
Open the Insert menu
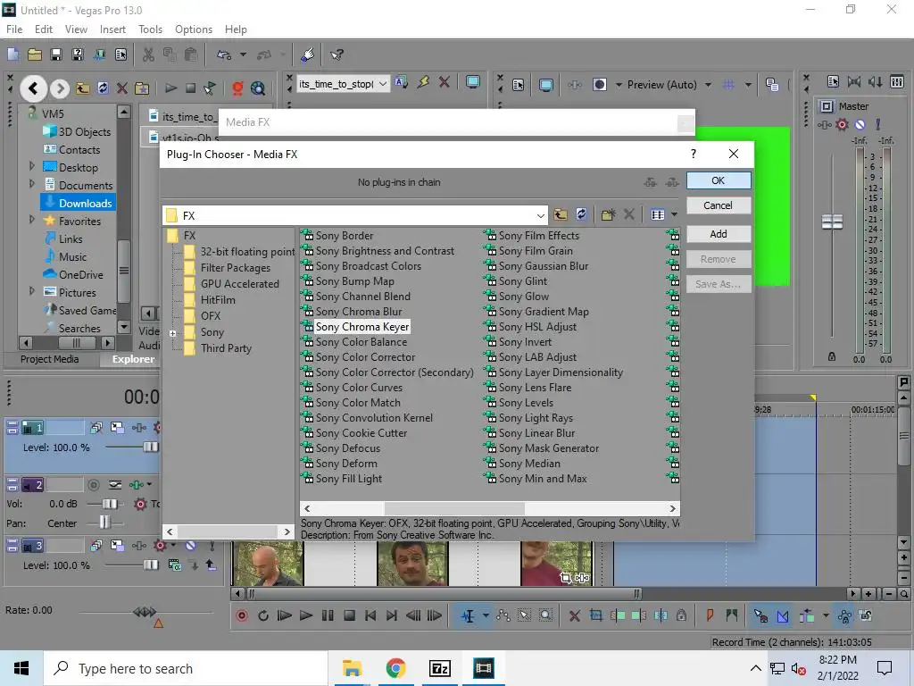coord(112,29)
